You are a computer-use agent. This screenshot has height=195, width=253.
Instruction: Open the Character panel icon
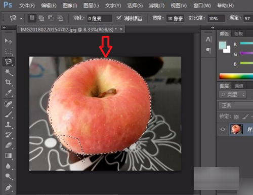coord(208,40)
